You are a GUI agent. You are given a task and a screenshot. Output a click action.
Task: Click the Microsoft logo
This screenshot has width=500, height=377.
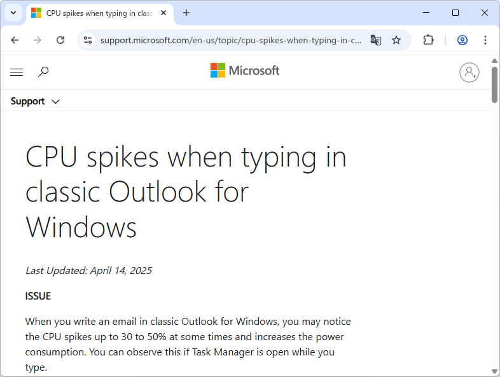coord(245,71)
